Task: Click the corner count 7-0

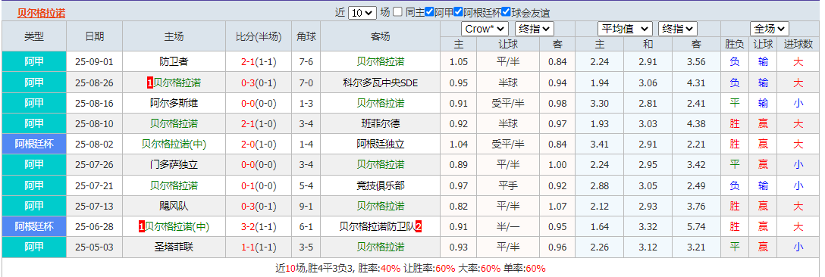Action: (306, 82)
